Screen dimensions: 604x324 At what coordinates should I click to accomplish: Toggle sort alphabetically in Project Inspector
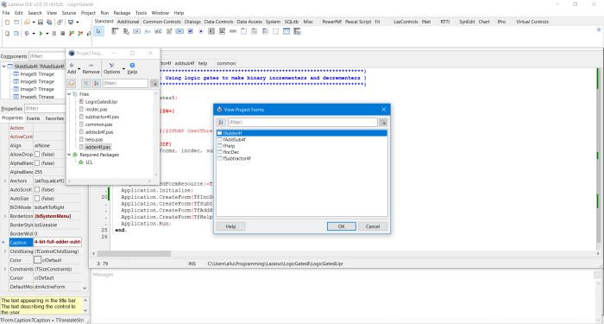(x=96, y=83)
